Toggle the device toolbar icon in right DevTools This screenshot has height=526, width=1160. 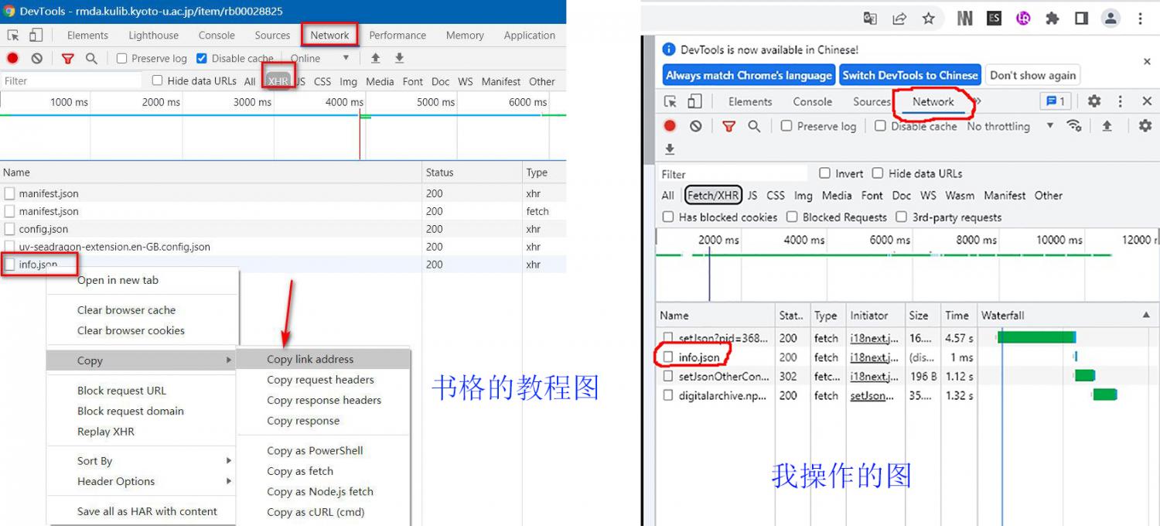[694, 101]
